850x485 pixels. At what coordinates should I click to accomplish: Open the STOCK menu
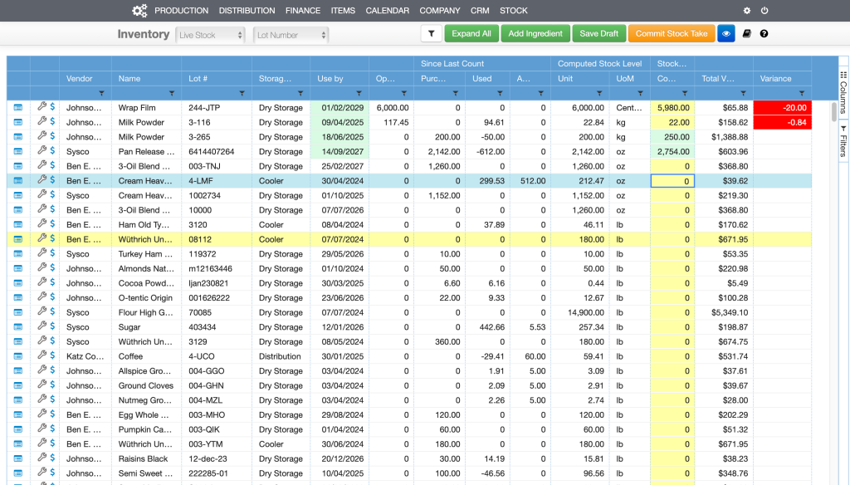point(513,10)
